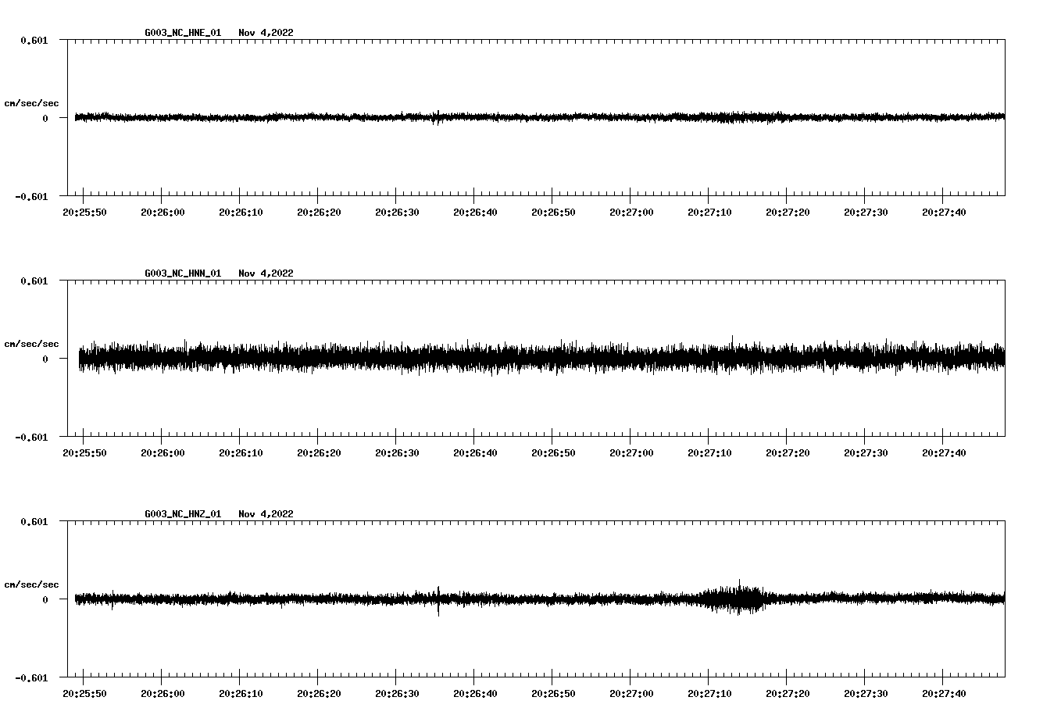Click the 0.601 upper limit on HNN plot
Viewport: 1061px width, 722px height.
[34, 281]
